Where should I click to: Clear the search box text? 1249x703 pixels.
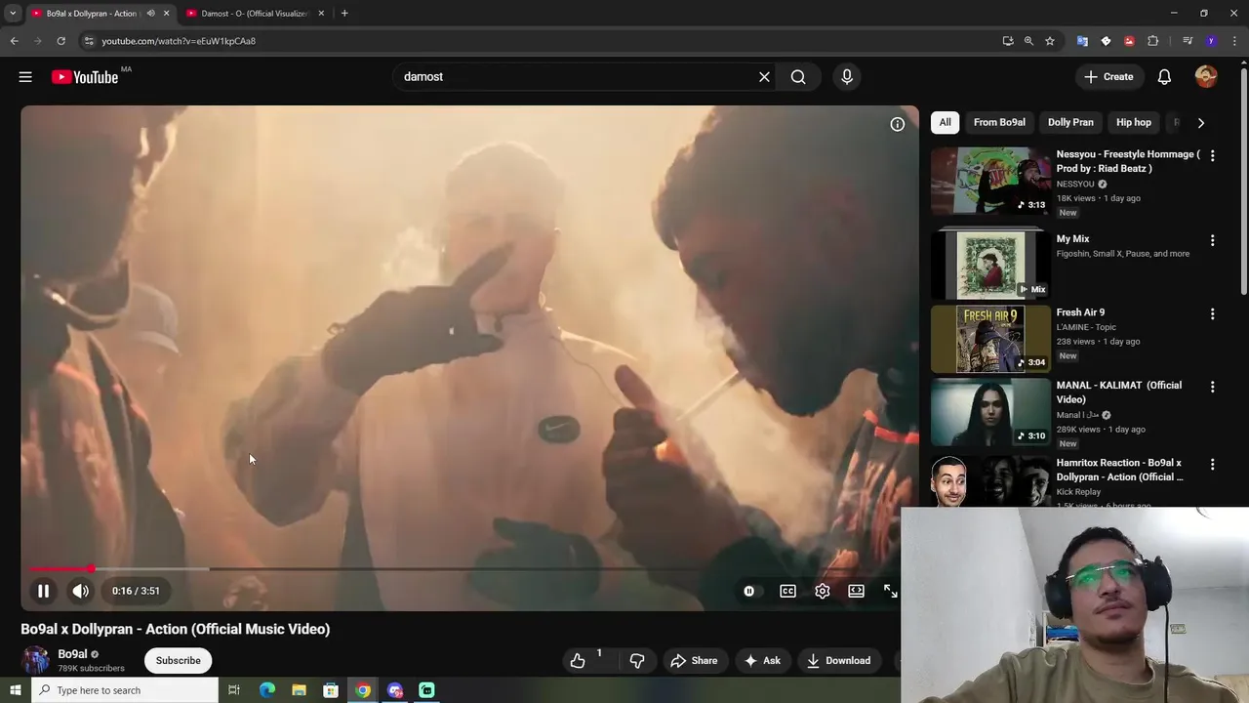pos(764,77)
